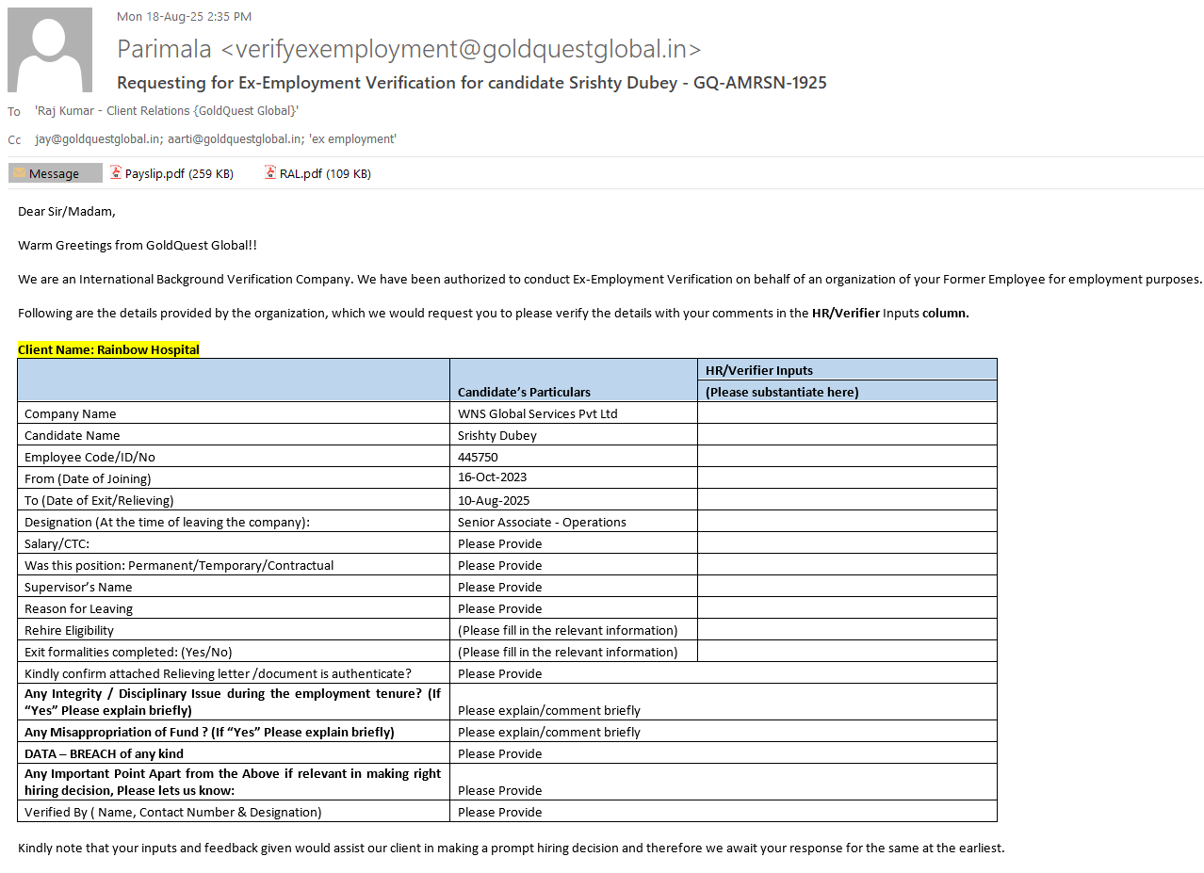Click the Payslip.pdf PDF icon

click(x=116, y=172)
